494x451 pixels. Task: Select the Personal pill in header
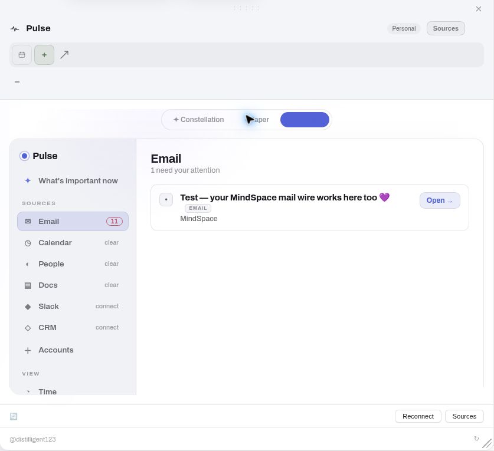click(x=404, y=28)
